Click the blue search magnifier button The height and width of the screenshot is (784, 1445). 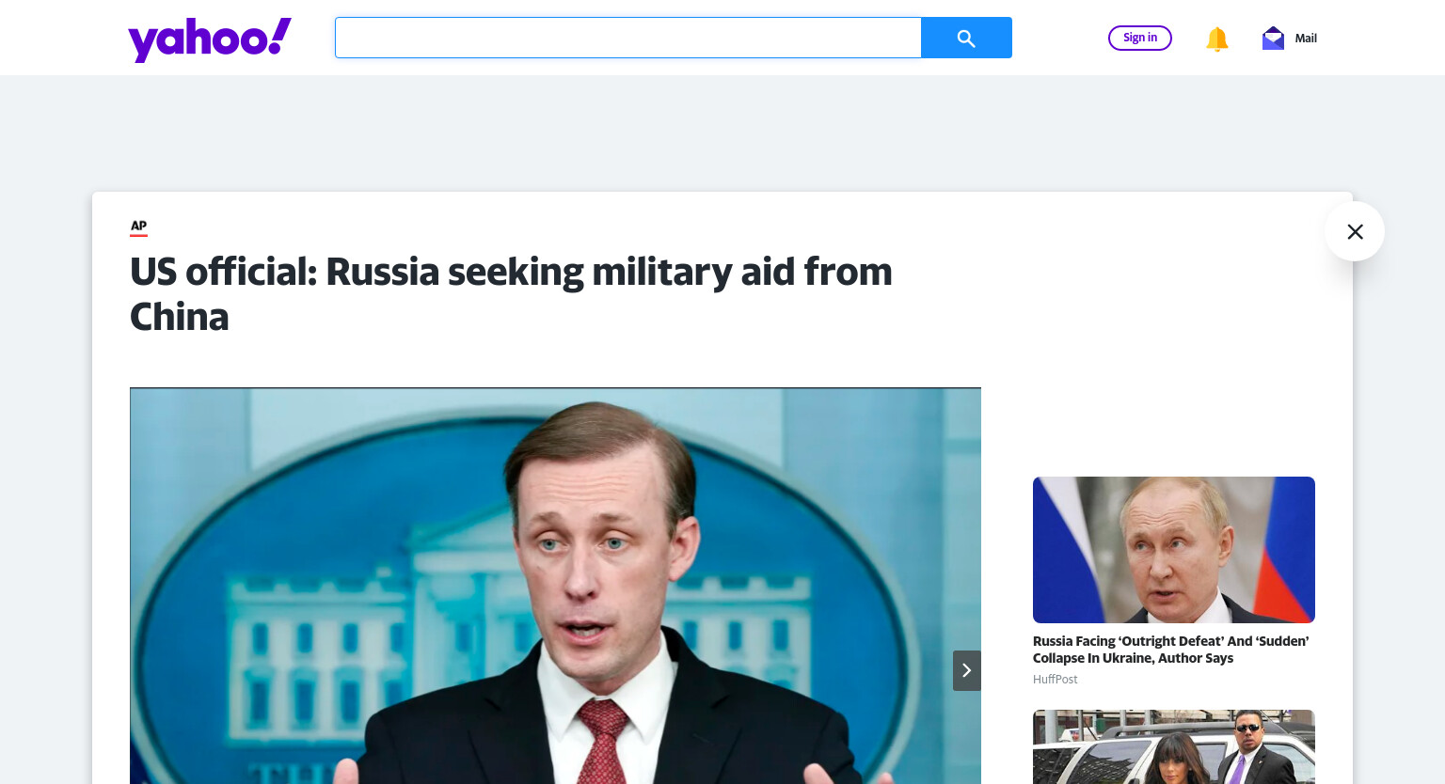point(966,38)
